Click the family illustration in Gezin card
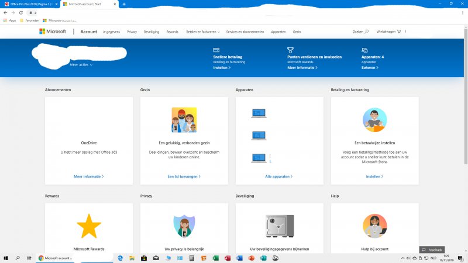This screenshot has height=263, width=468. coord(184,120)
